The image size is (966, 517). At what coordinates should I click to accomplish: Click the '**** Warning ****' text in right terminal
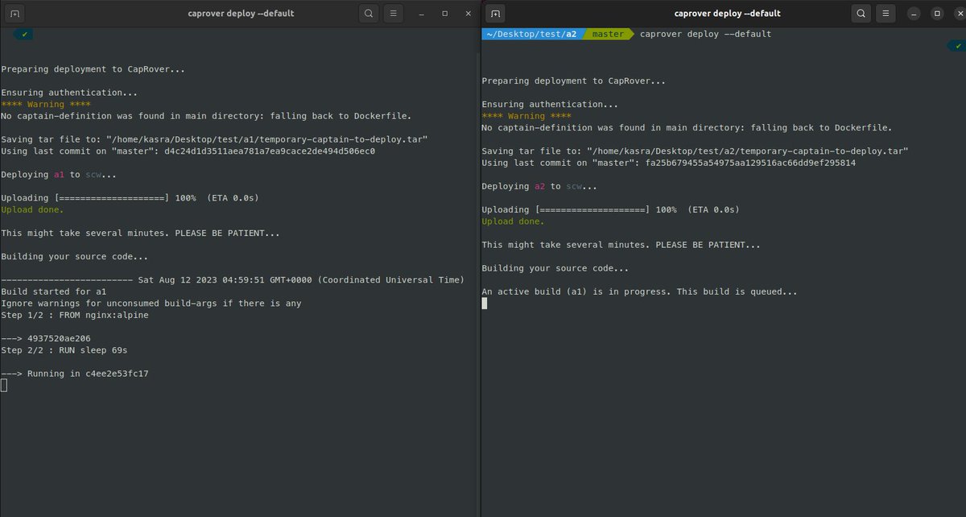tap(526, 117)
